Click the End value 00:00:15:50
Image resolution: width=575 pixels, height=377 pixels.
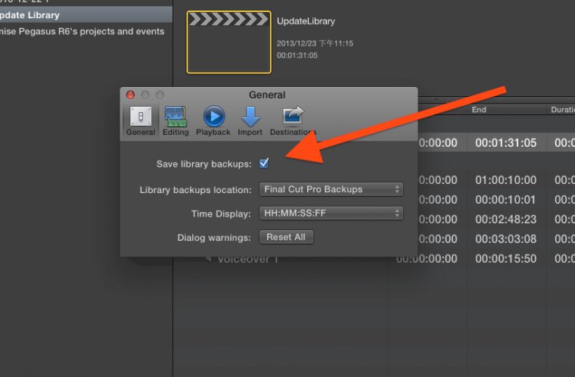tap(505, 259)
